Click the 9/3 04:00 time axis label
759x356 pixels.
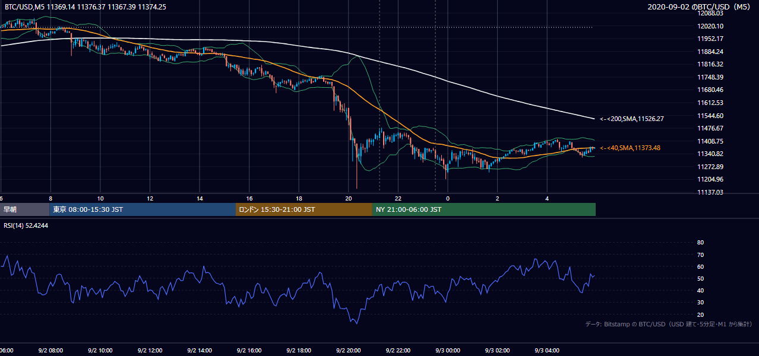click(547, 351)
